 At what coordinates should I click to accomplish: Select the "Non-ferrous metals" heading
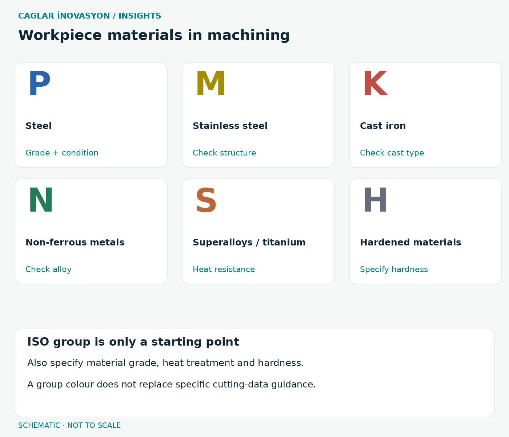pos(75,243)
